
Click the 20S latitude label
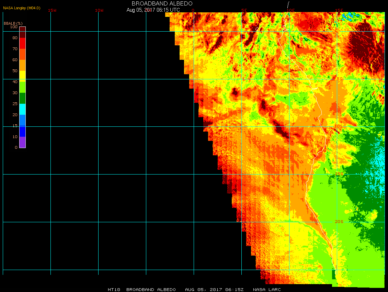point(339,222)
